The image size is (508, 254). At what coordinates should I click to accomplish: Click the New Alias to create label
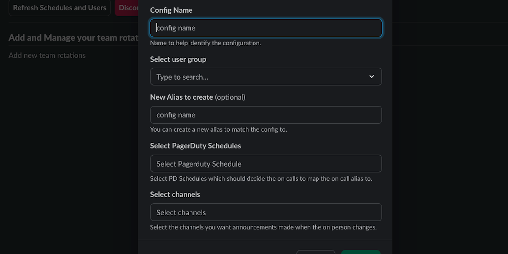[x=182, y=97]
